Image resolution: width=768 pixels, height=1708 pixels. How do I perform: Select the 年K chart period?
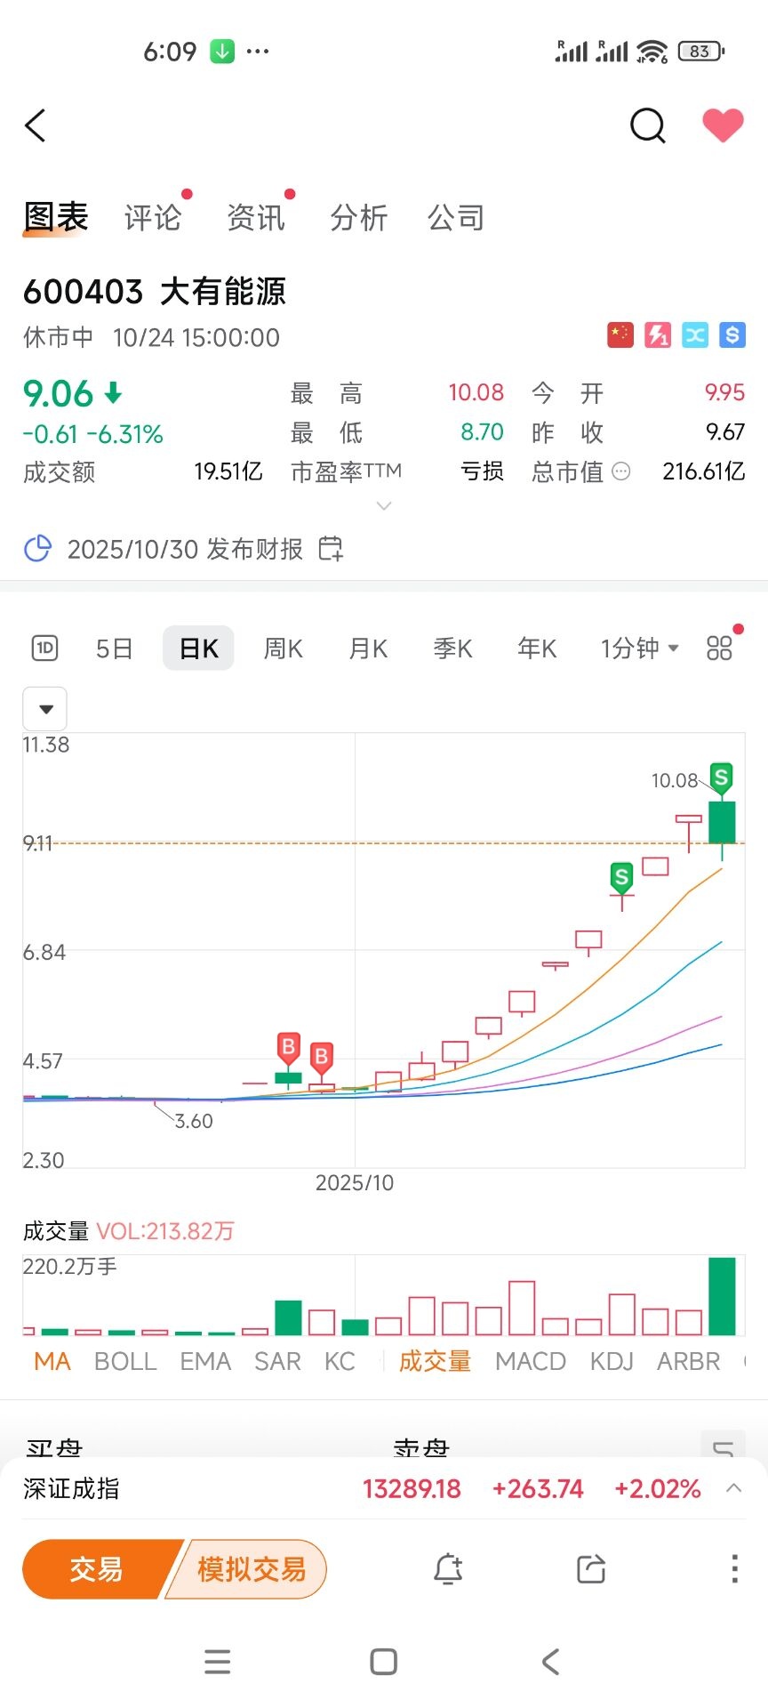pyautogui.click(x=537, y=649)
